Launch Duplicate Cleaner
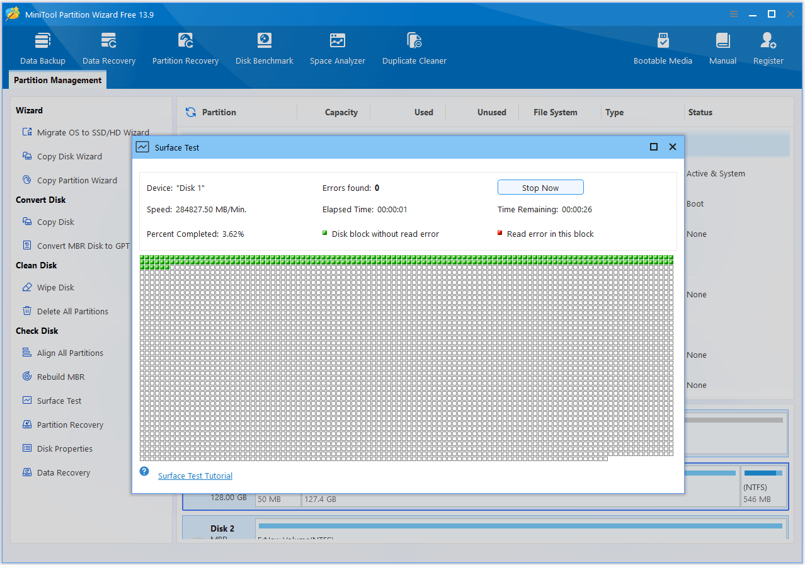This screenshot has width=805, height=565. pos(414,49)
